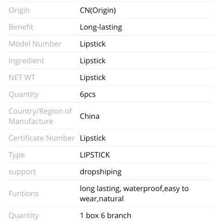221x221 pixels.
Task: Click the NET WT label
Action: (x=22, y=77)
